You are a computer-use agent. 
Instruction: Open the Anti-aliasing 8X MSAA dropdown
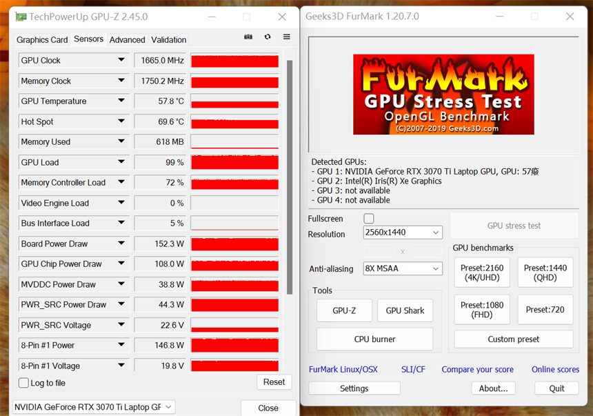(403, 268)
